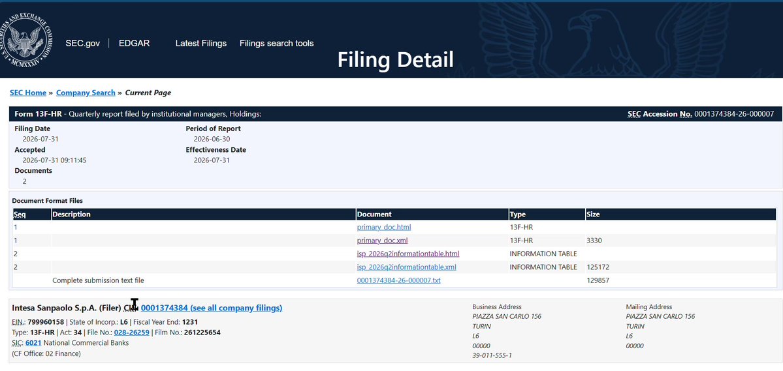Click the SEC Accession No. 0001374384-26-000007 text
Image resolution: width=783 pixels, height=371 pixels.
coord(701,114)
